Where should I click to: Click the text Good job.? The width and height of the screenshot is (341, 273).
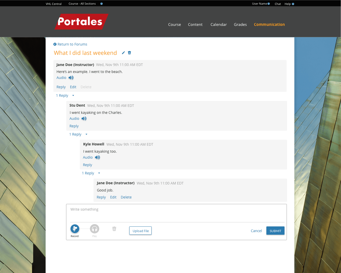(x=105, y=190)
